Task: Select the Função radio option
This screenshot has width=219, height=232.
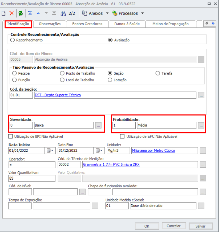Action: 15,80
